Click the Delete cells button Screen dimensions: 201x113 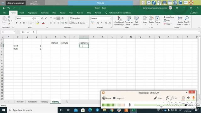point(151,20)
